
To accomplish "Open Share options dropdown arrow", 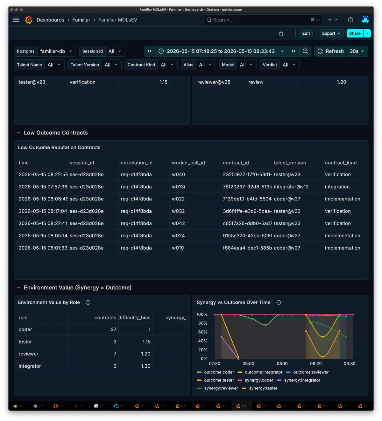I will (367, 33).
